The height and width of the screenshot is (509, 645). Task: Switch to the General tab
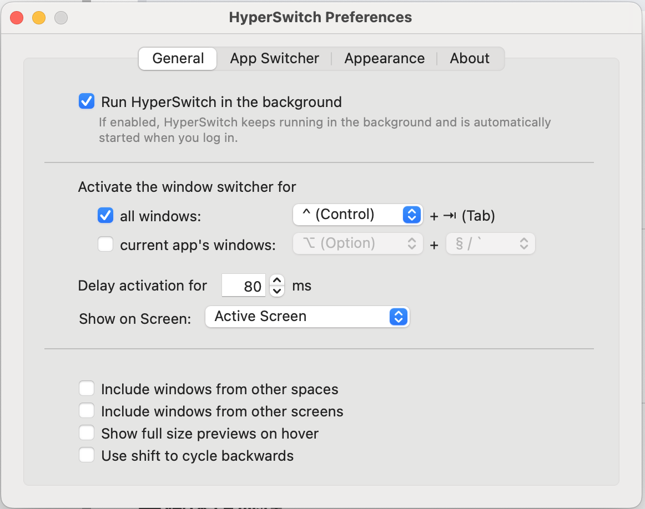178,58
